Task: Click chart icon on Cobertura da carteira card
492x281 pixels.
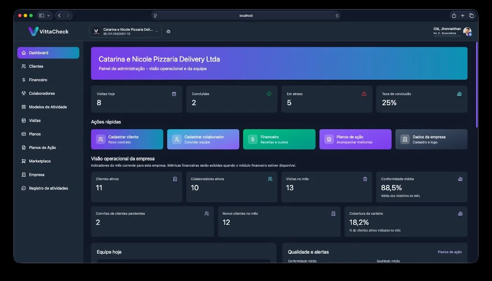Action: coord(460,214)
